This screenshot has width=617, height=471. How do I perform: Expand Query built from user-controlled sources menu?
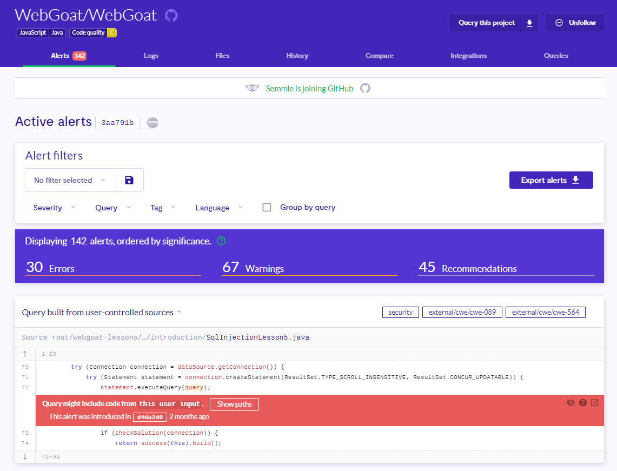(x=102, y=313)
